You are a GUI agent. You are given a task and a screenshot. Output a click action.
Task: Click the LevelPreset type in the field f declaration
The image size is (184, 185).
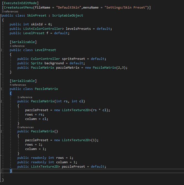click(x=34, y=33)
